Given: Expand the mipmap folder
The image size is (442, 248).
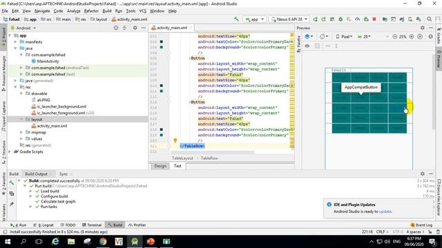Looking at the screenshot, I should (x=21, y=132).
